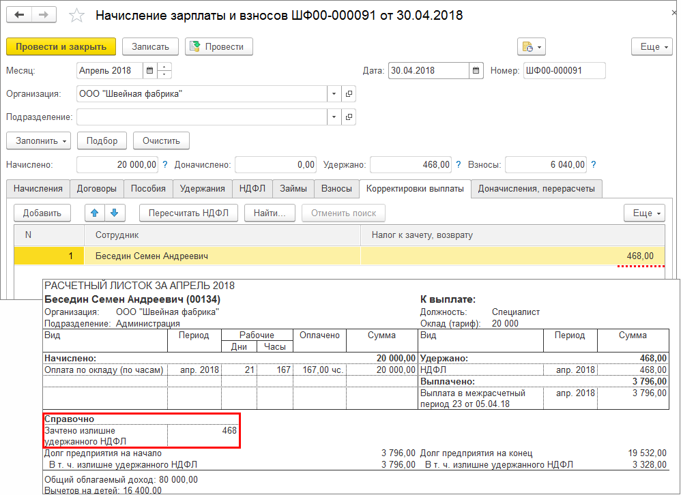Adjust month using the Месяц stepper arrows
The height and width of the screenshot is (495, 681).
[164, 71]
